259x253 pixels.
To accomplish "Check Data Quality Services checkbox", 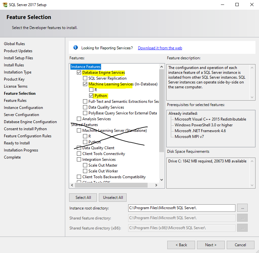I will [x=85, y=107].
